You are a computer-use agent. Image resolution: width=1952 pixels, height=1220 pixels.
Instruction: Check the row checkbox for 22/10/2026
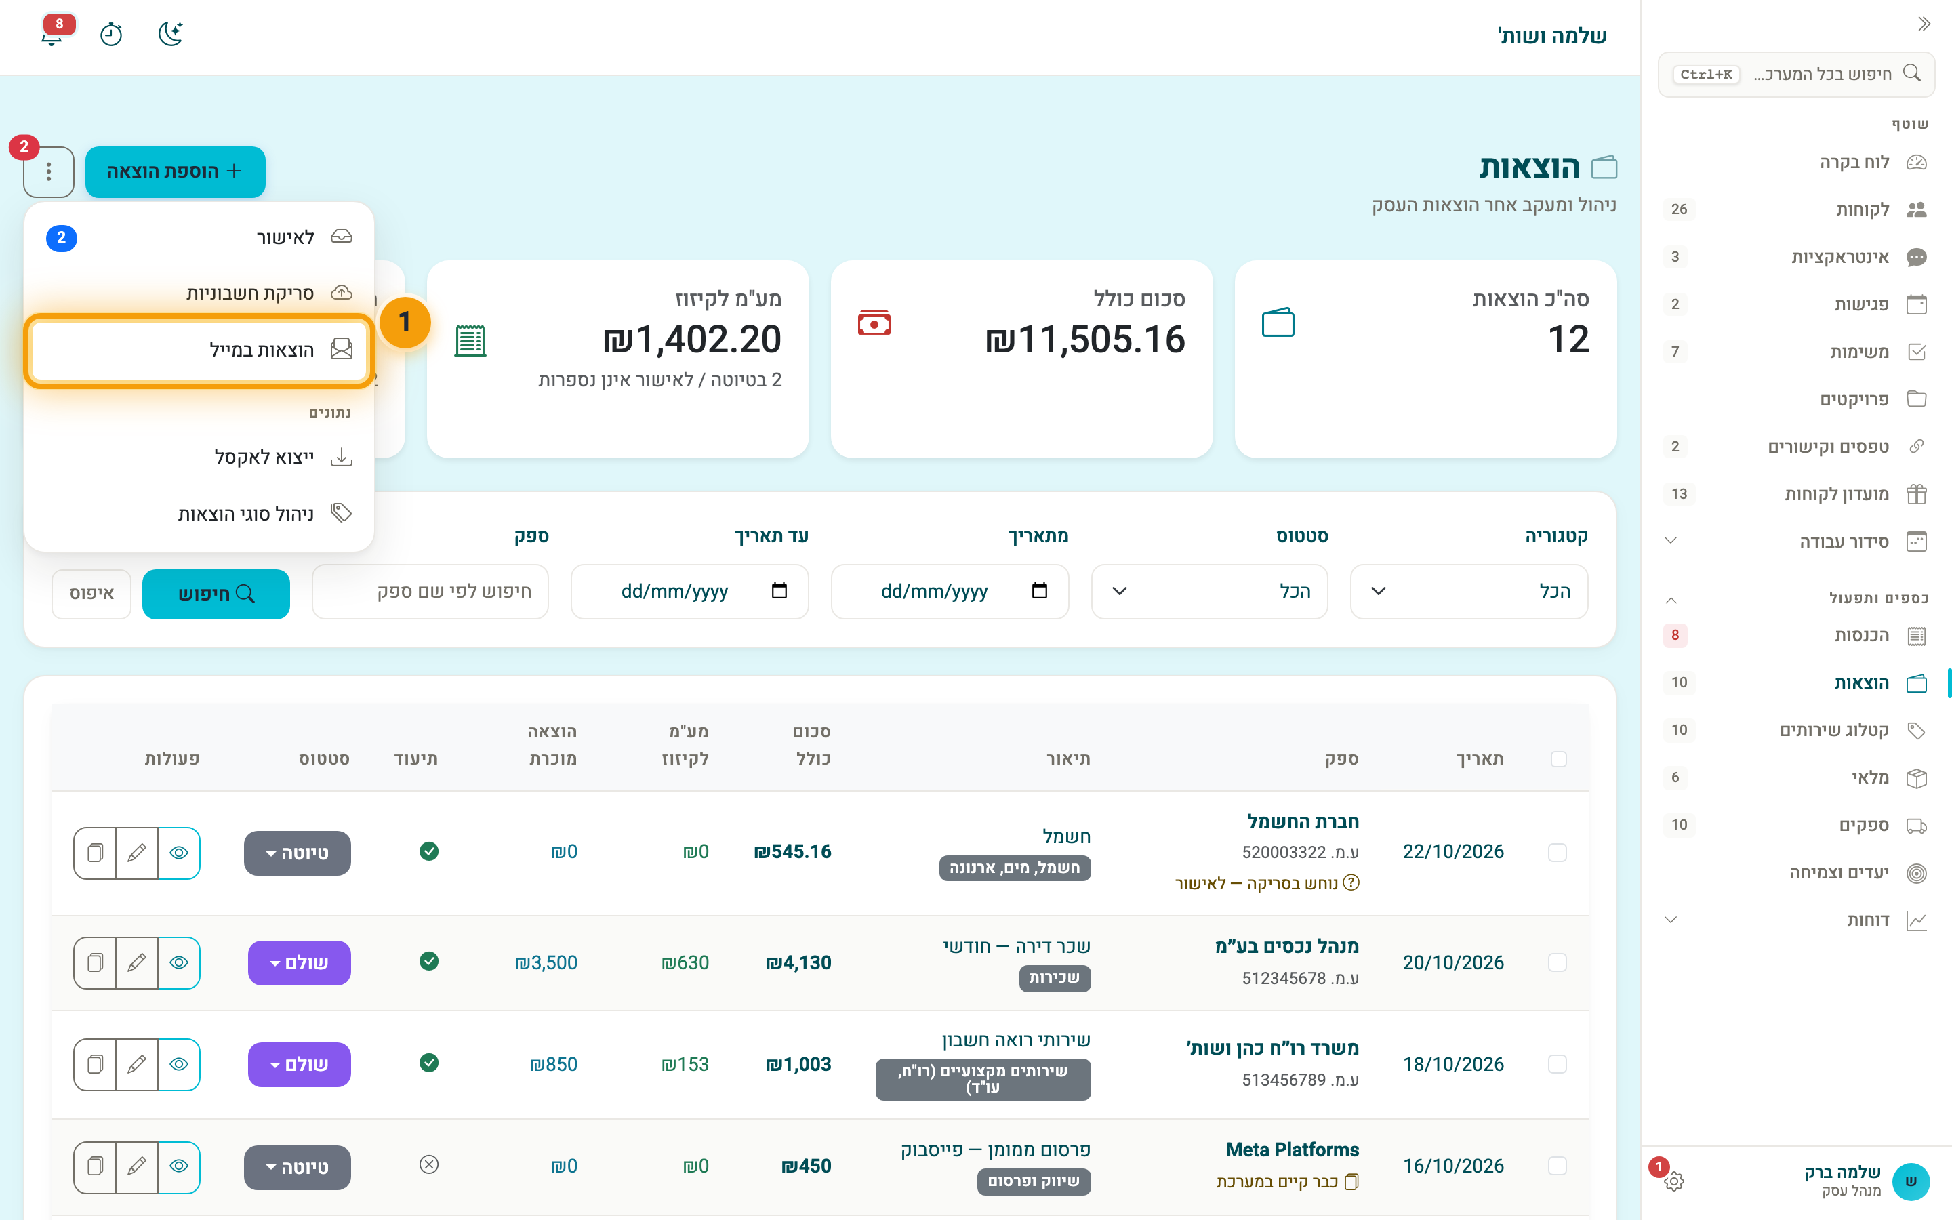tap(1558, 852)
